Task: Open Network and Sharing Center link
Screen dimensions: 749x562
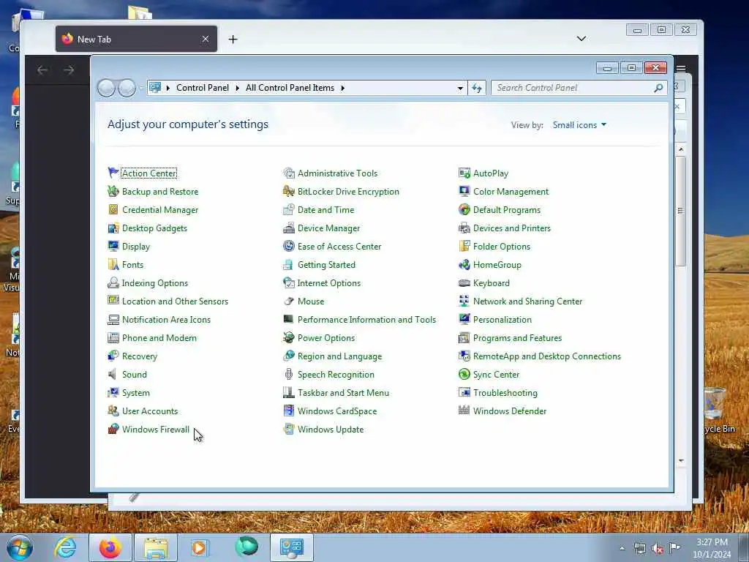Action: point(527,301)
